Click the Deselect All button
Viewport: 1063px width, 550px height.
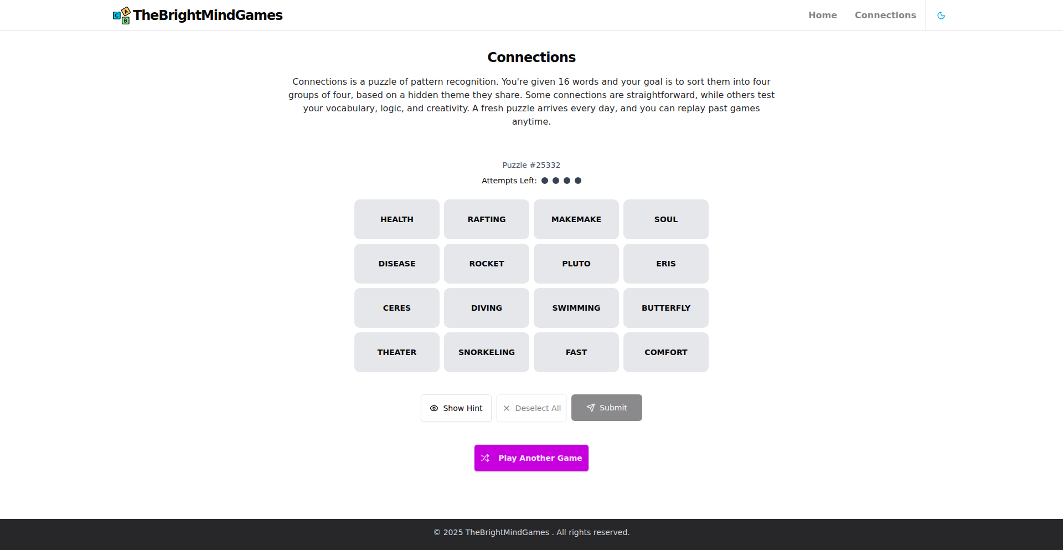tap(531, 408)
